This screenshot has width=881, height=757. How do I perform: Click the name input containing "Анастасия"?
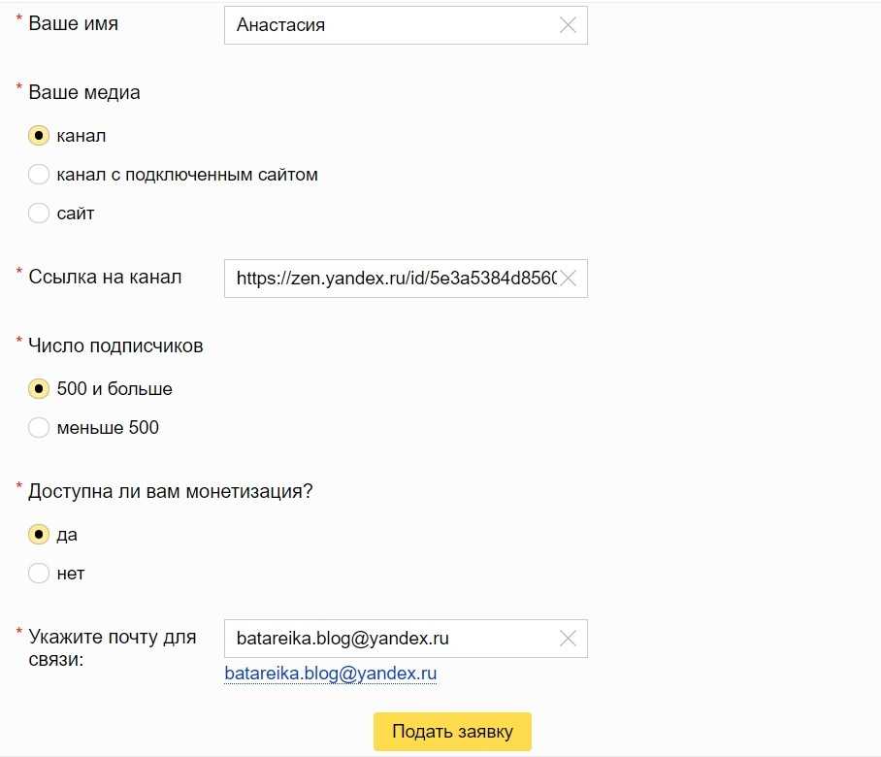388,26
